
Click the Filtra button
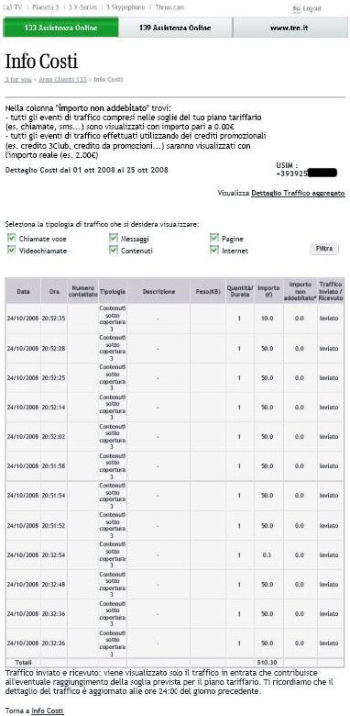(x=324, y=249)
